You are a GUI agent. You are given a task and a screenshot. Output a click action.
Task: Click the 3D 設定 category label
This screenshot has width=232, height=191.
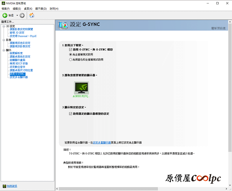coord(10,26)
